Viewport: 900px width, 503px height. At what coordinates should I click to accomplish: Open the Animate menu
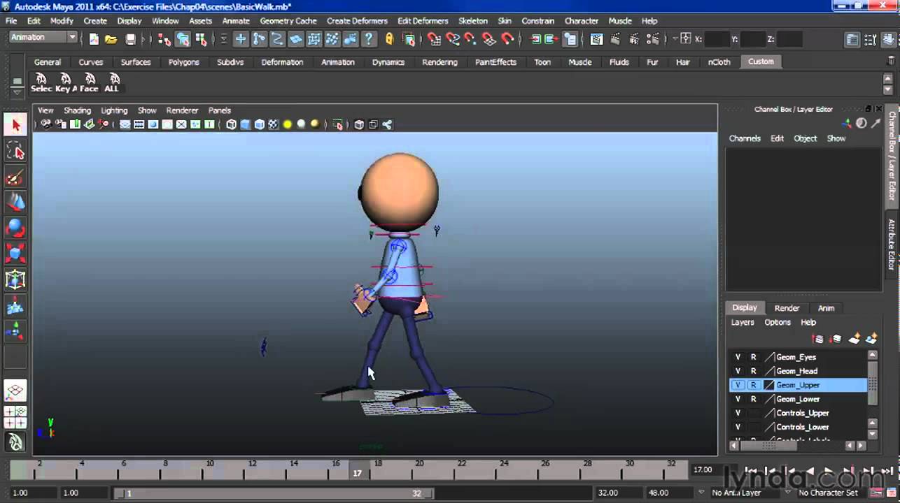point(235,21)
